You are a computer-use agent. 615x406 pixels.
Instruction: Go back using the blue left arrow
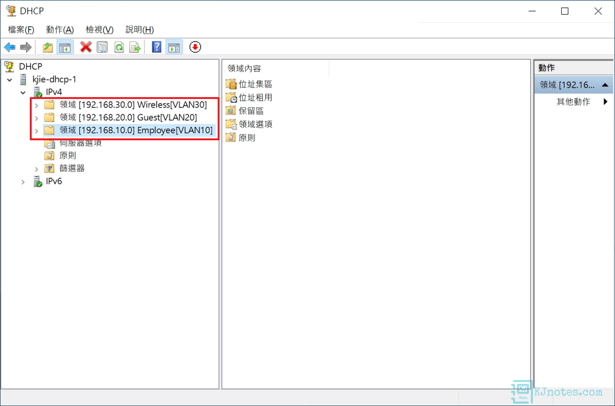tap(10, 47)
